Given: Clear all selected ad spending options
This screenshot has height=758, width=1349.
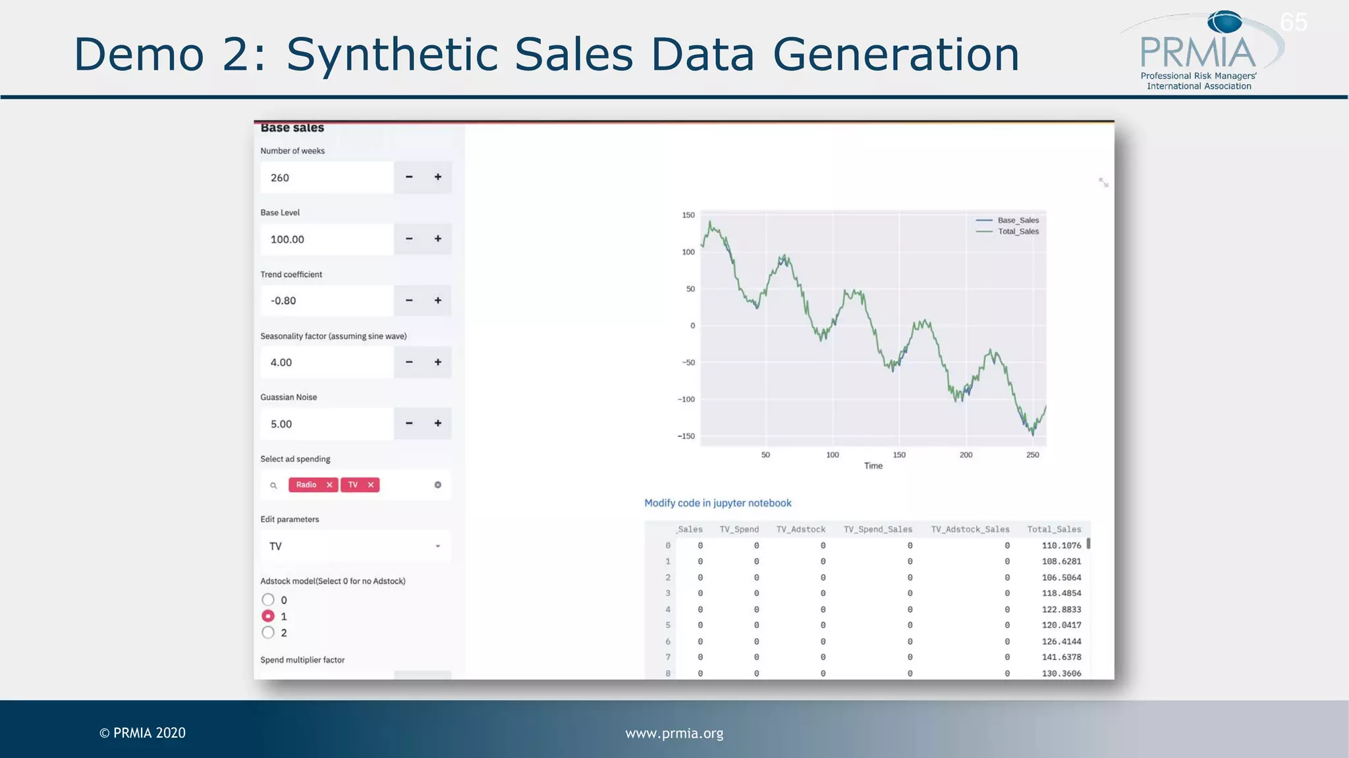Looking at the screenshot, I should click(x=437, y=485).
